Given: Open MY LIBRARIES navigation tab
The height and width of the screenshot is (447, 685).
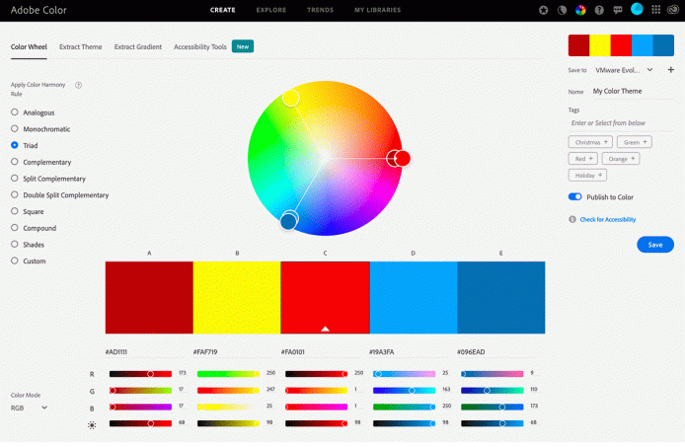Looking at the screenshot, I should pyautogui.click(x=377, y=10).
